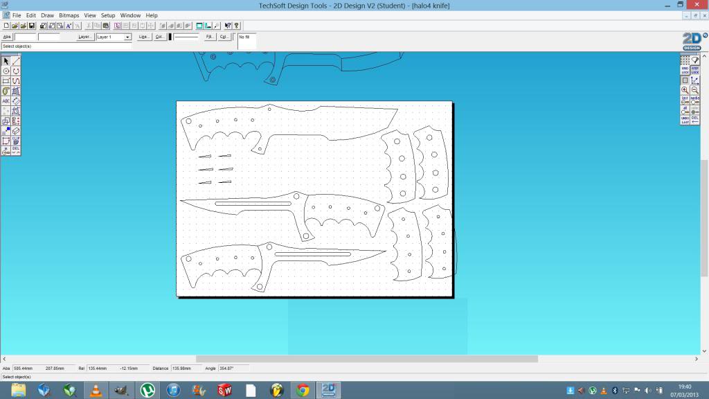Open SolidWorks from the taskbar
709x399 pixels.
[x=225, y=390]
